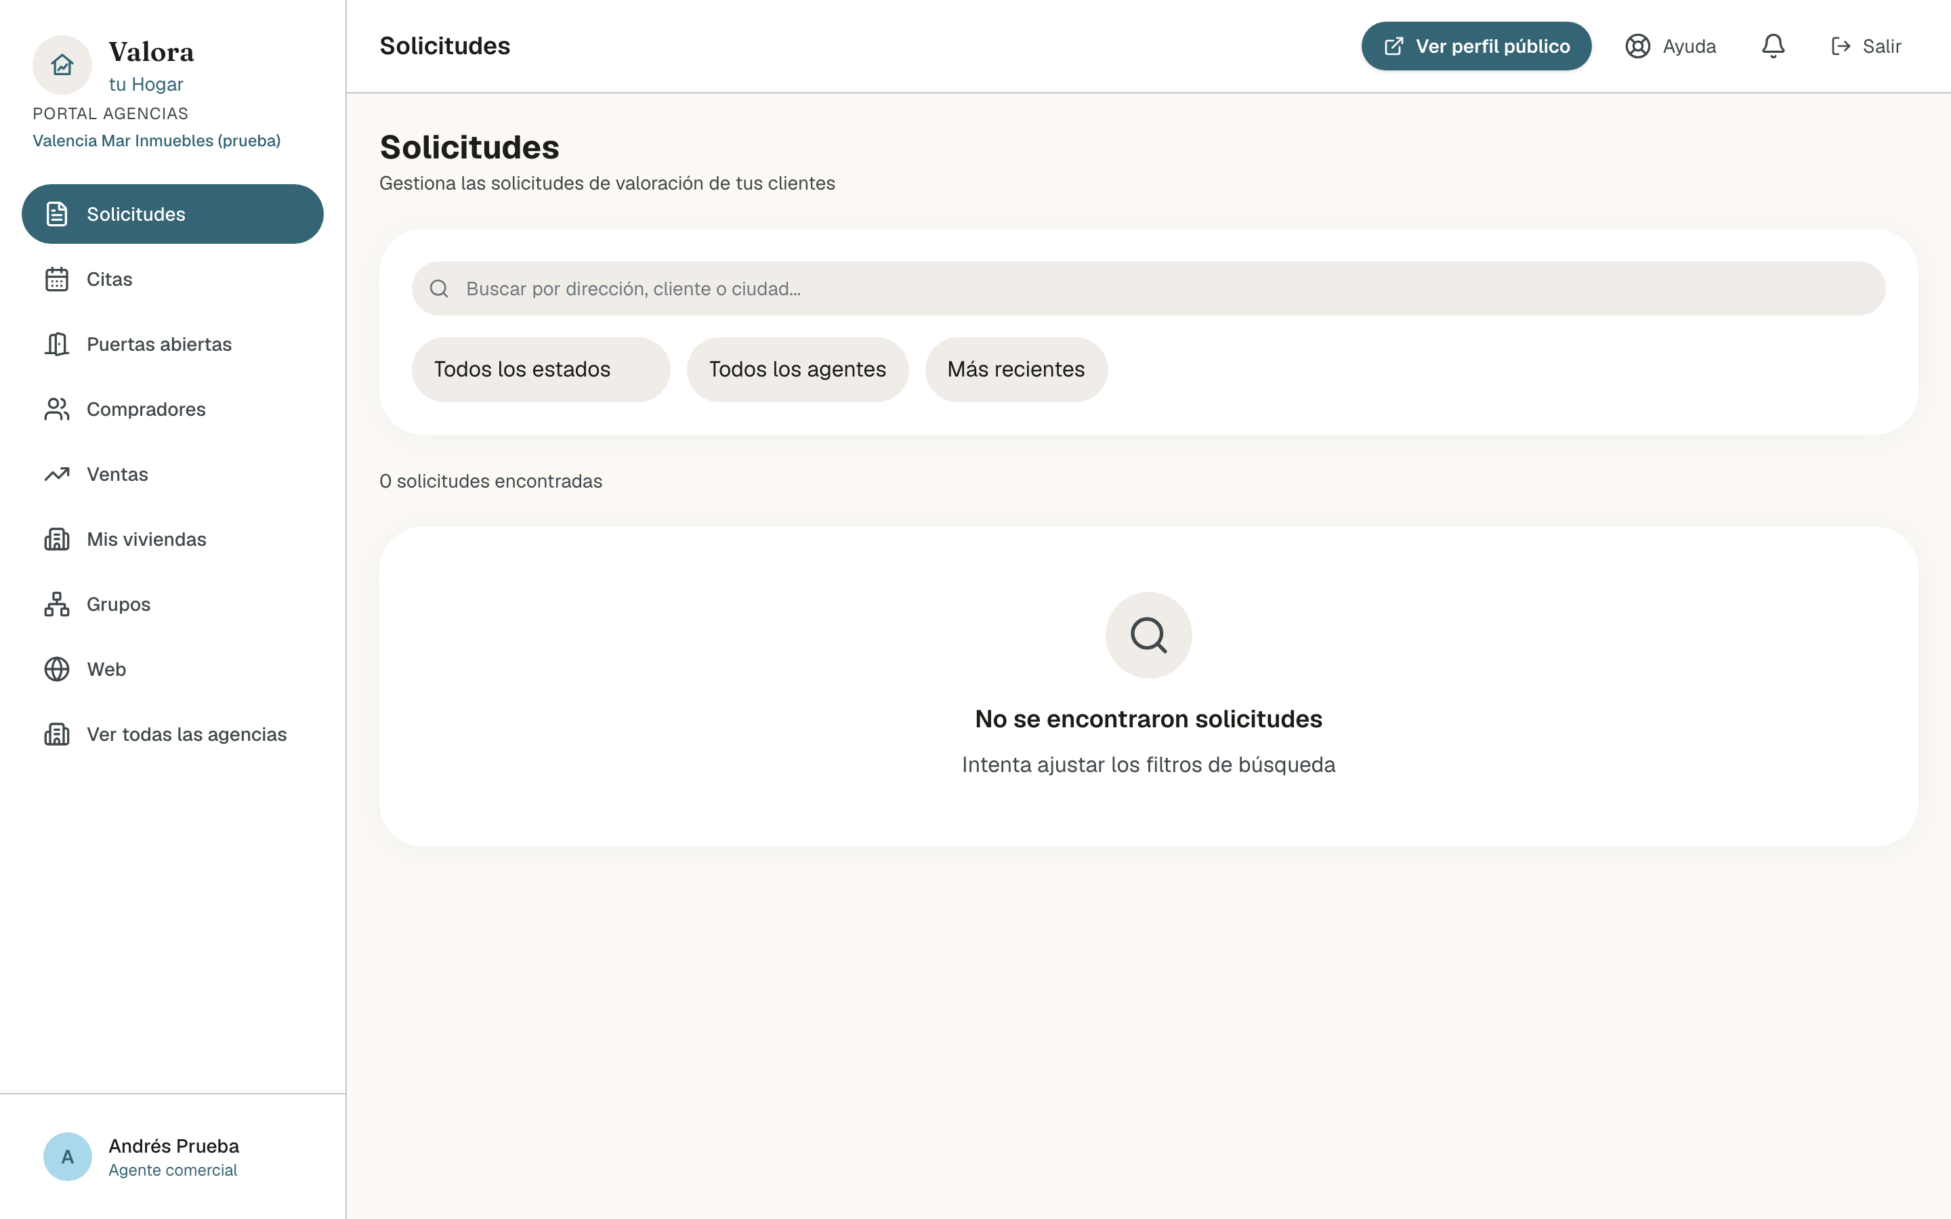Image resolution: width=1951 pixels, height=1219 pixels.
Task: Click the Andrés Prueba user name
Action: click(x=174, y=1146)
